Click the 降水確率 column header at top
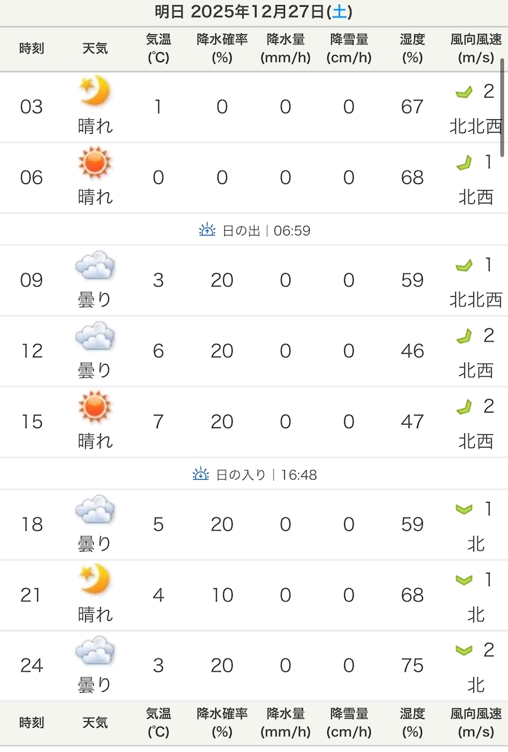This screenshot has width=508, height=752. coord(222,48)
